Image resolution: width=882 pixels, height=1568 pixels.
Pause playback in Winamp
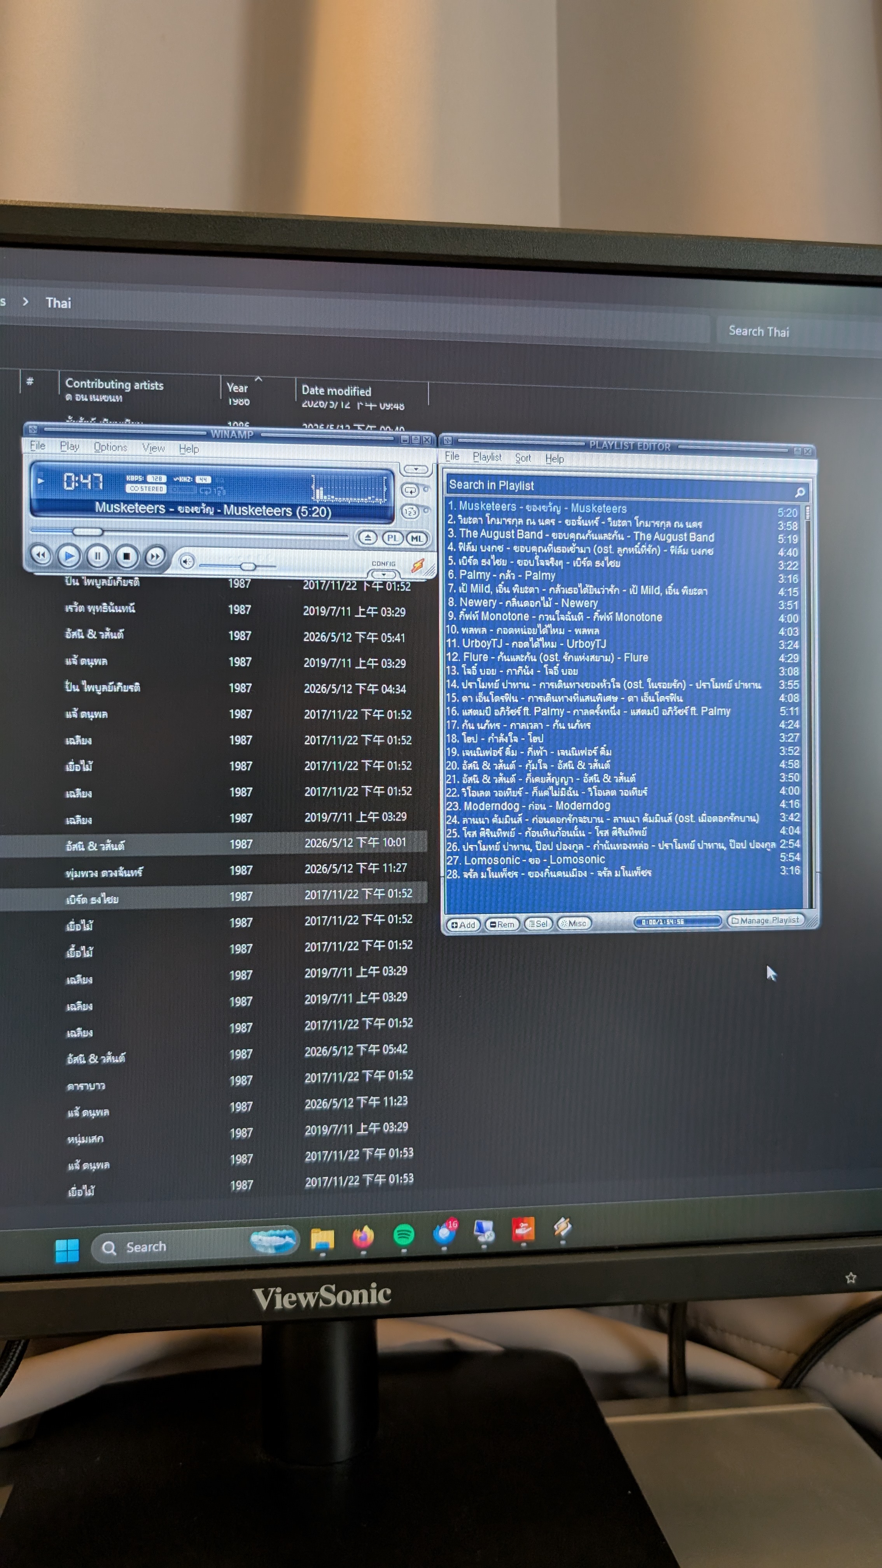tap(97, 556)
